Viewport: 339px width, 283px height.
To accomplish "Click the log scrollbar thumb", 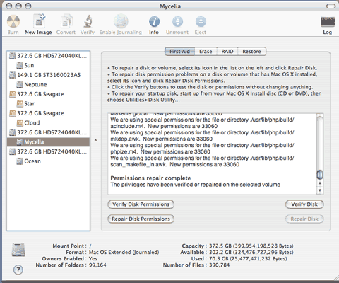I will pos(320,175).
